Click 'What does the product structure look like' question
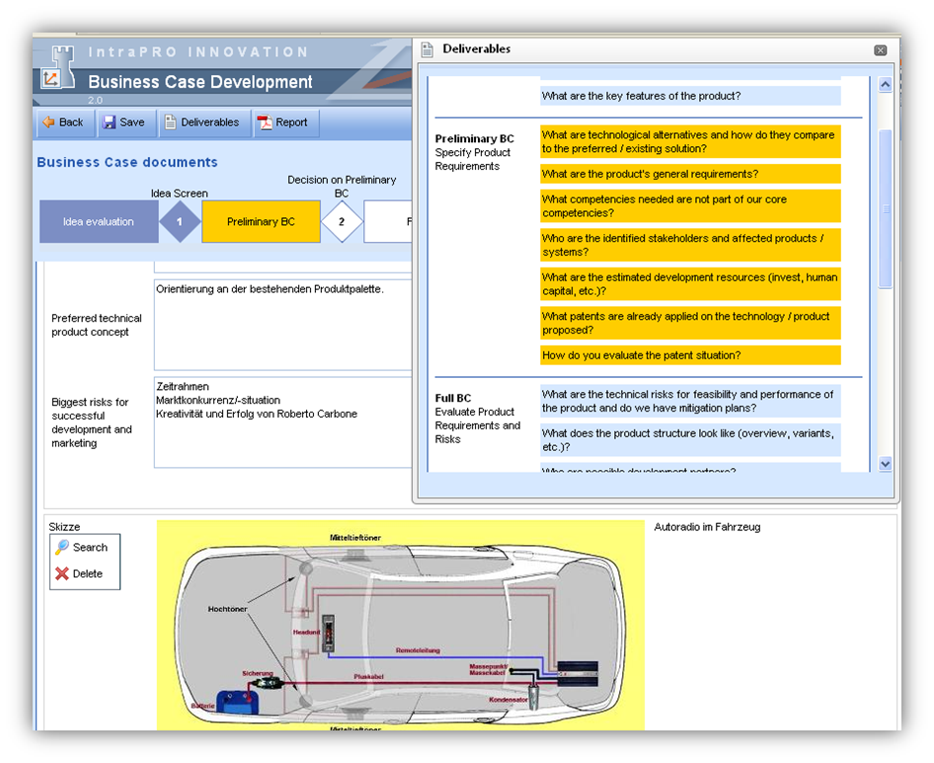 [x=690, y=440]
